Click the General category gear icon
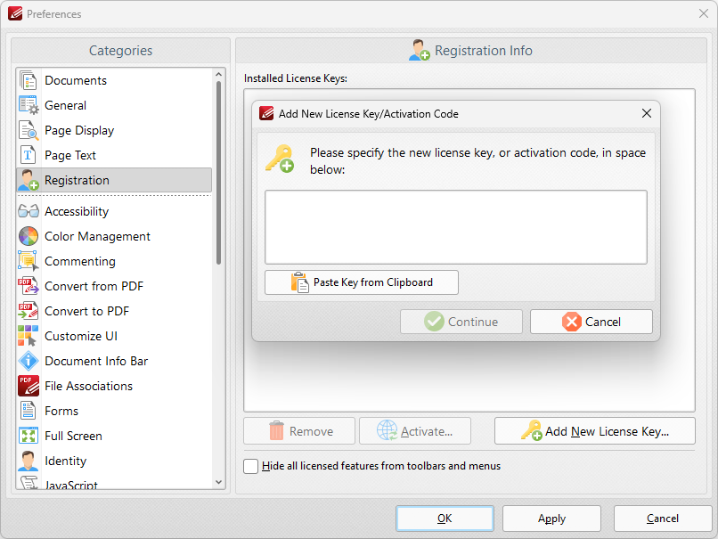 point(29,105)
